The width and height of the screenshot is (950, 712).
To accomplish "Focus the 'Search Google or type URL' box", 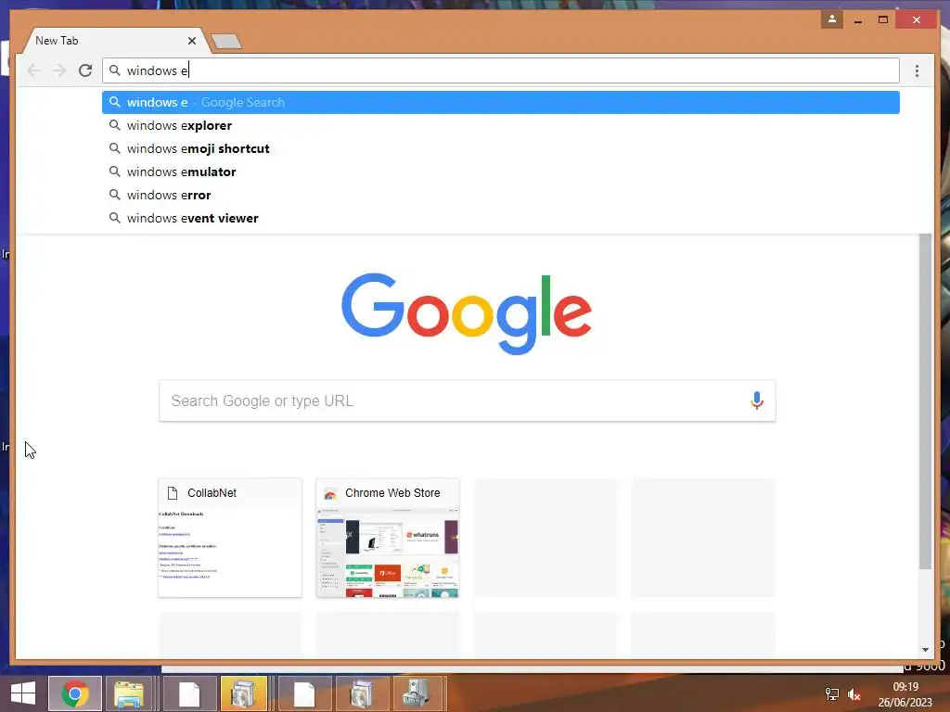I will tap(468, 400).
